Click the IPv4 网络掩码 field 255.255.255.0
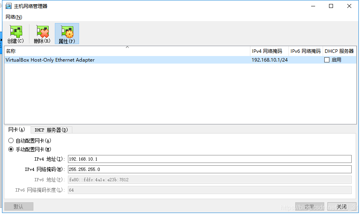The height and width of the screenshot is (215, 362). [210, 169]
